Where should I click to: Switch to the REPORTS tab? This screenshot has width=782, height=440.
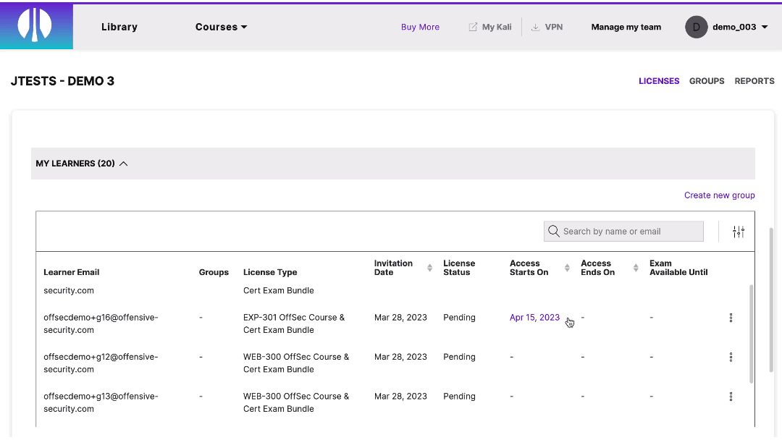click(x=754, y=81)
